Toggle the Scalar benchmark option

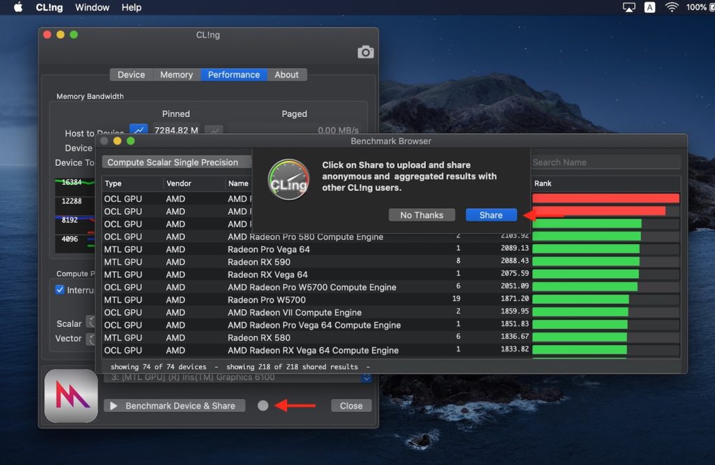[91, 323]
